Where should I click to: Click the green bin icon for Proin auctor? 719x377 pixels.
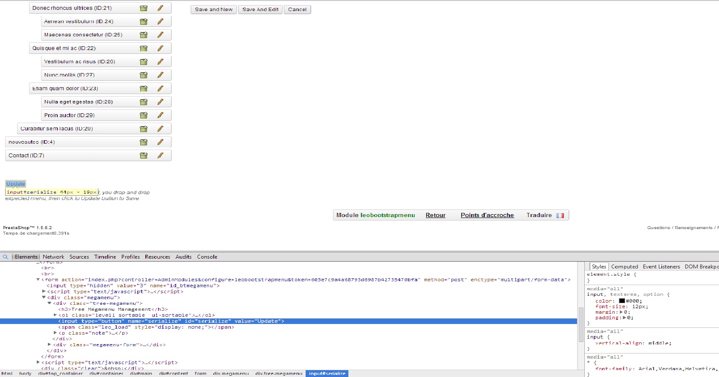click(144, 115)
